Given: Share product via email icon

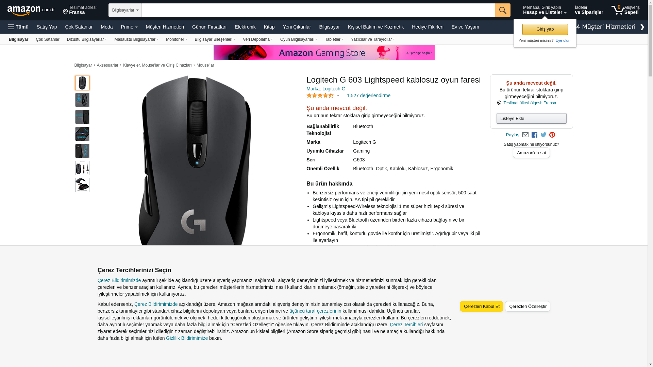Looking at the screenshot, I should tap(525, 135).
